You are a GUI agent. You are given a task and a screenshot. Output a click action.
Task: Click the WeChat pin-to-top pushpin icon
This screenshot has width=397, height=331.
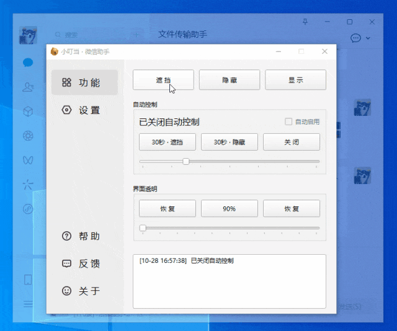tap(305, 22)
